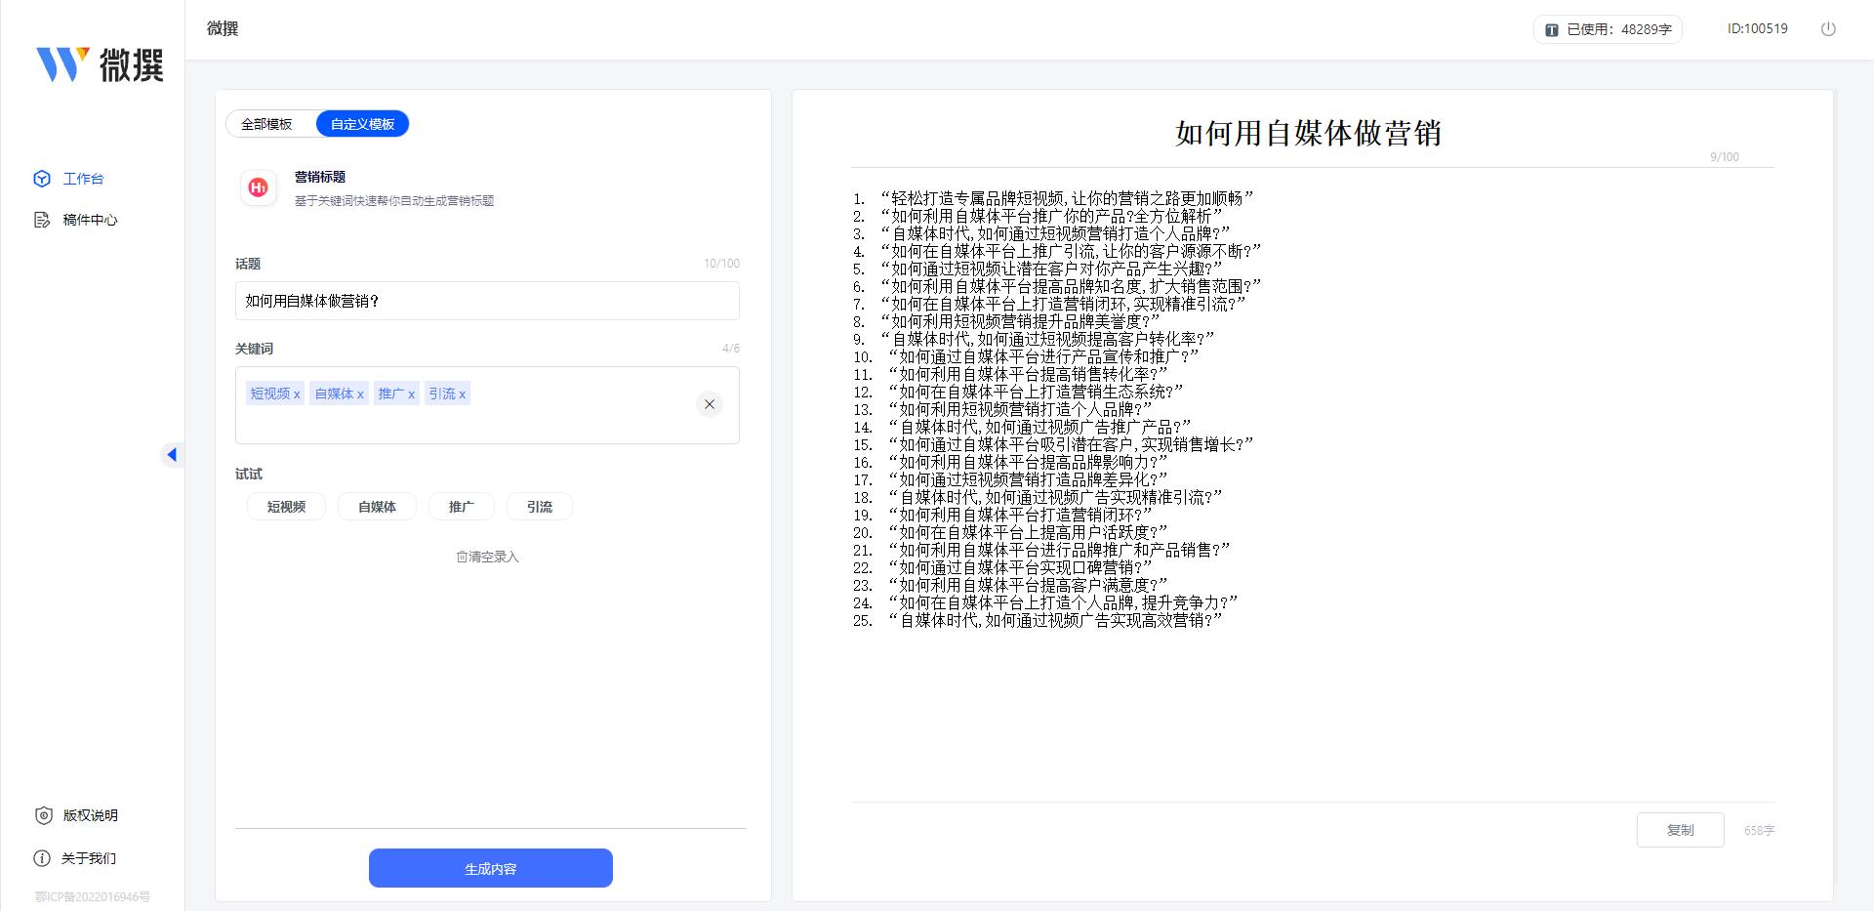
Task: Open the 工作台 workbench from sidebar
Action: click(x=83, y=178)
